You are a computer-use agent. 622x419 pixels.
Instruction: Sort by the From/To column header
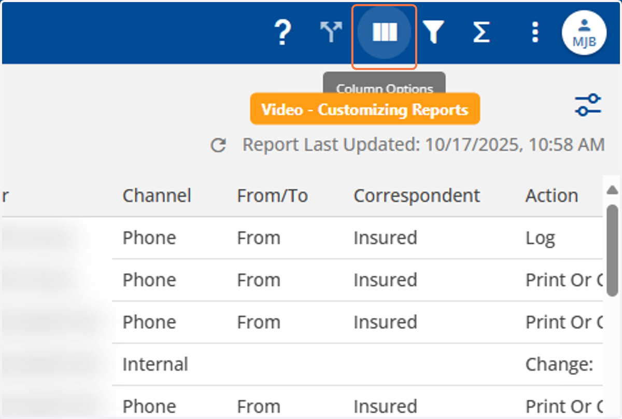click(273, 196)
